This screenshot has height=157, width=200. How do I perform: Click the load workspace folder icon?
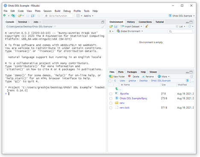point(111,26)
